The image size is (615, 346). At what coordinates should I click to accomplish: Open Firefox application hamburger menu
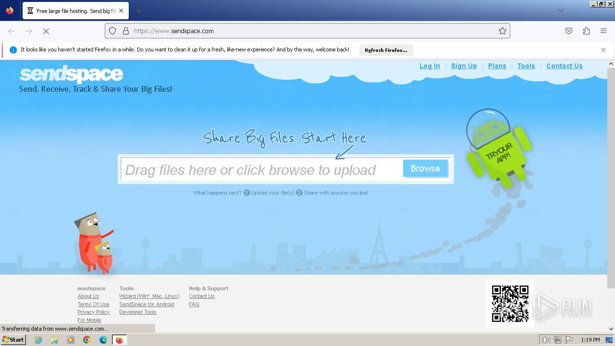603,31
